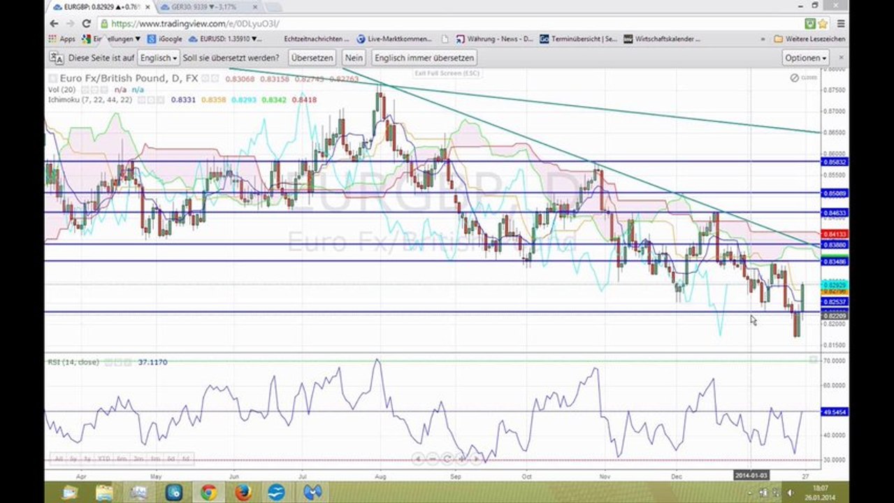Select the RSI (14, close) indicator legend
The width and height of the screenshot is (894, 503).
(73, 362)
